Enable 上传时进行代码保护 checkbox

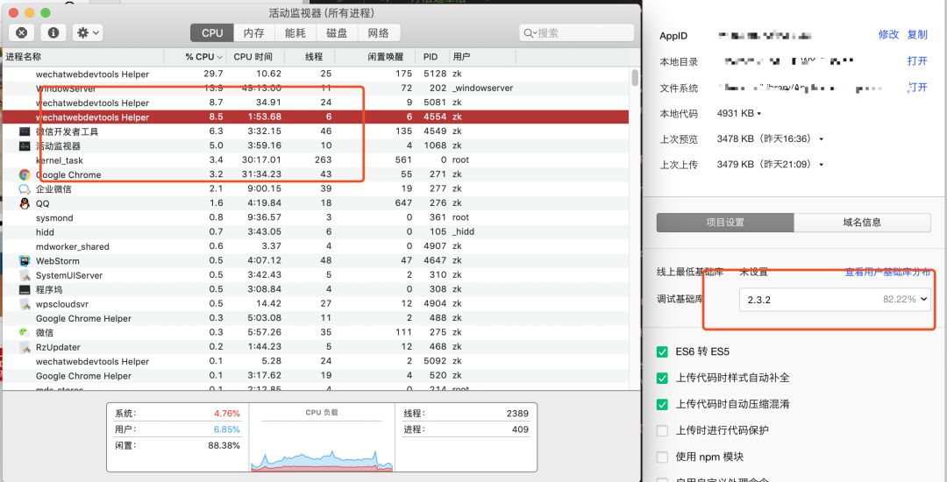click(x=662, y=430)
